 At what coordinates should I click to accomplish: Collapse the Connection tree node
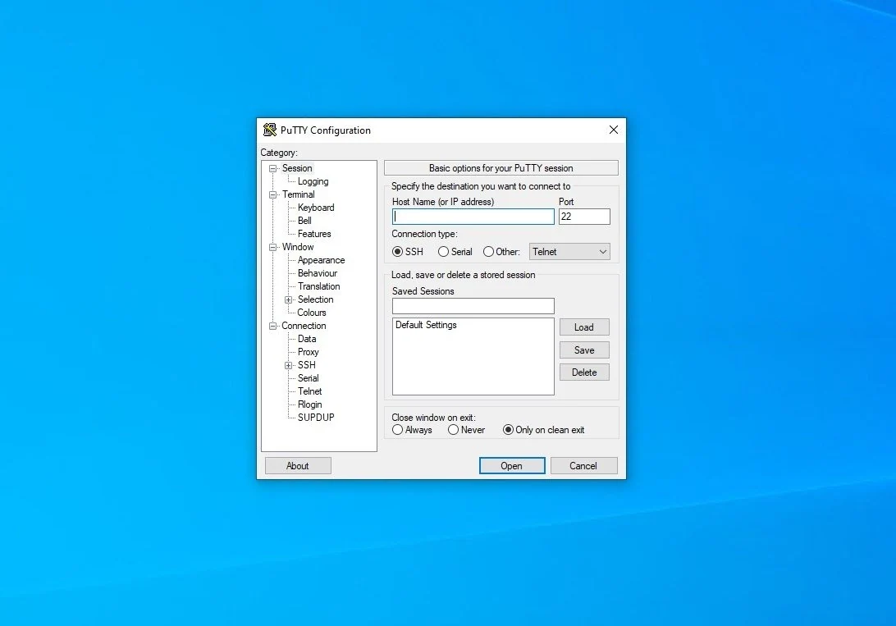(x=273, y=327)
